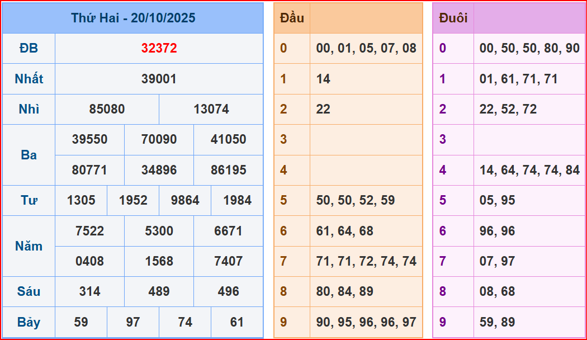Select Đuôi values '07, 97'
The width and height of the screenshot is (587, 340).
(497, 261)
